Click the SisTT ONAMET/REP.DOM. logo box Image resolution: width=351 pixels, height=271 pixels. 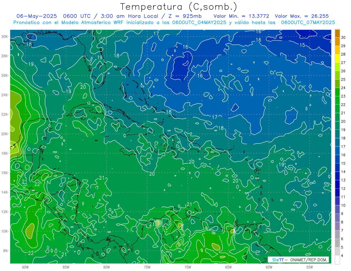[298, 260]
